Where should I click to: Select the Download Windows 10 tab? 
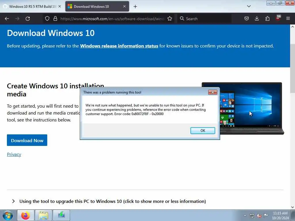tap(97, 6)
